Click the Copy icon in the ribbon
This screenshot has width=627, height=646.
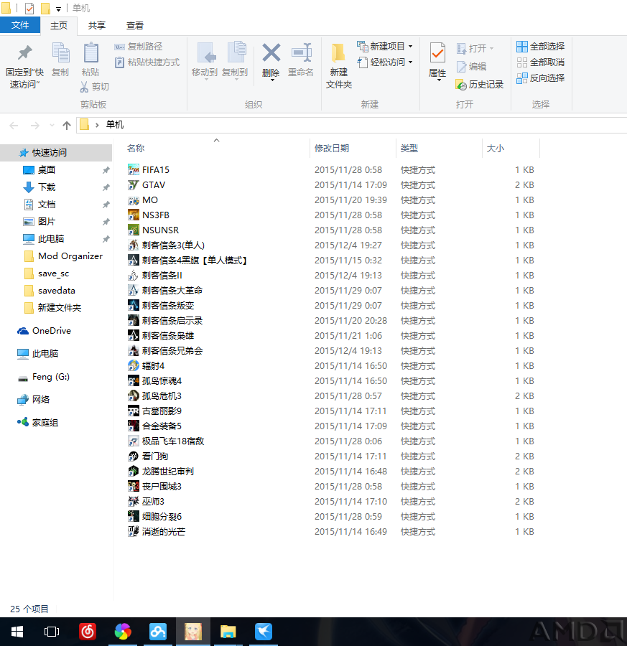coord(60,52)
